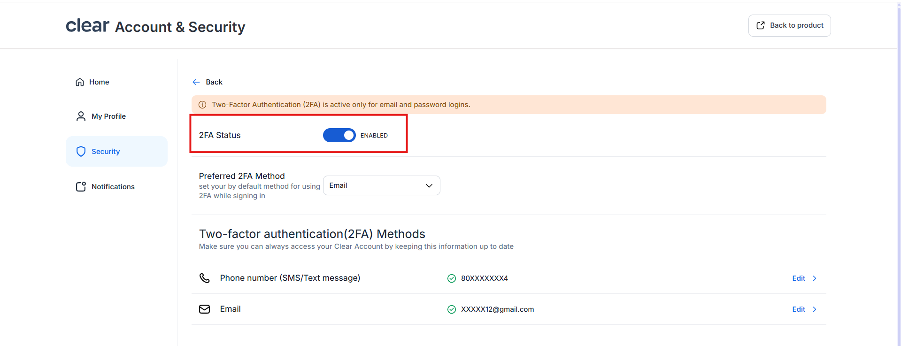This screenshot has height=346, width=901.
Task: Click the chevron next to email Edit
Action: 815,309
